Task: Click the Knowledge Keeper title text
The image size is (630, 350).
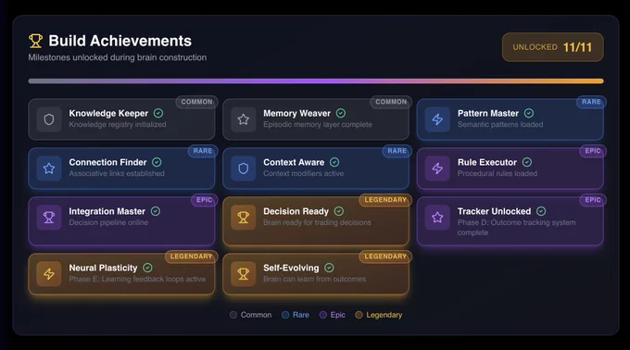Action: click(x=108, y=113)
